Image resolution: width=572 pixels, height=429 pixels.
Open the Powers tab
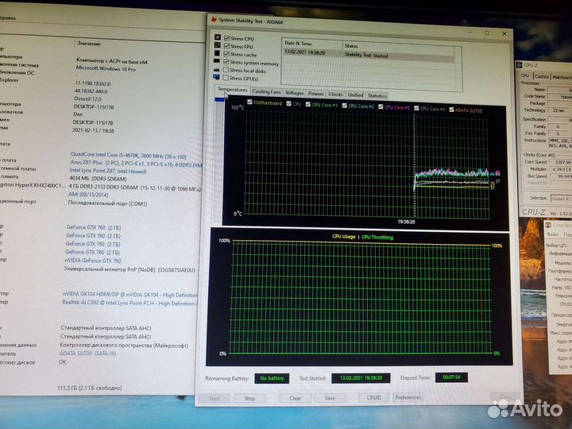315,94
